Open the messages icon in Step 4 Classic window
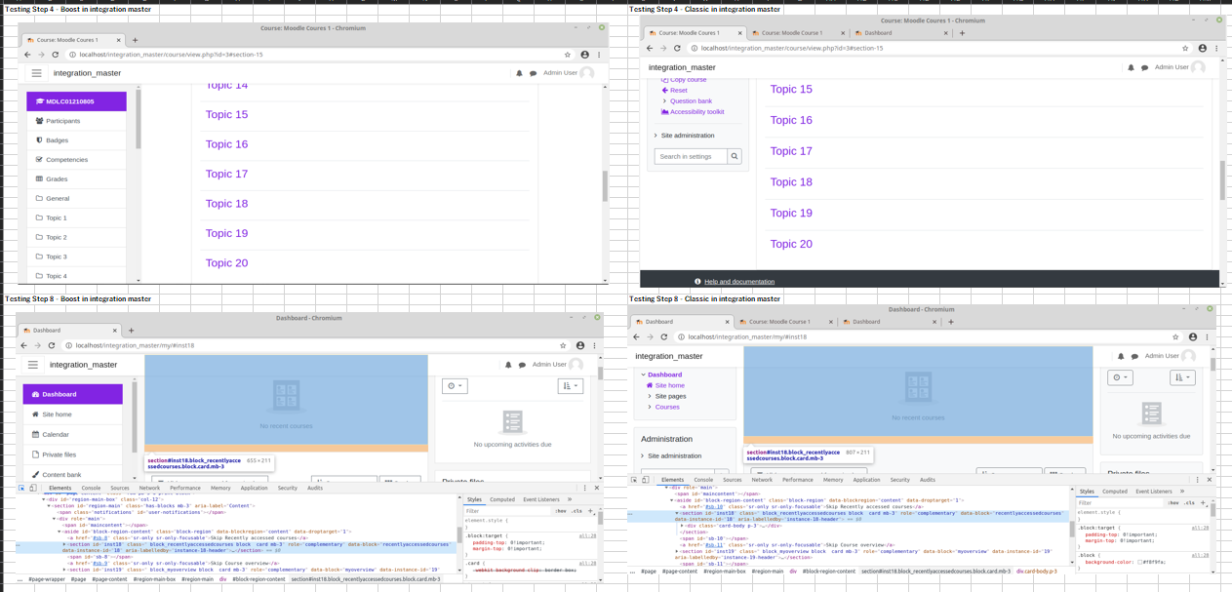This screenshot has width=1232, height=592. click(1144, 67)
